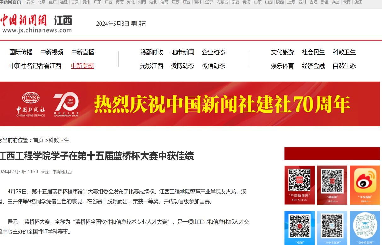Click 首页 in the breadcrumb path

tap(38, 140)
